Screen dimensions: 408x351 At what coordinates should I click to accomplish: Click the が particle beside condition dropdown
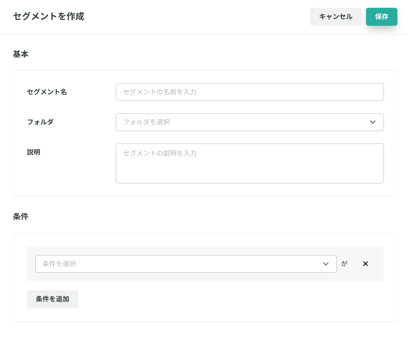pyautogui.click(x=344, y=264)
